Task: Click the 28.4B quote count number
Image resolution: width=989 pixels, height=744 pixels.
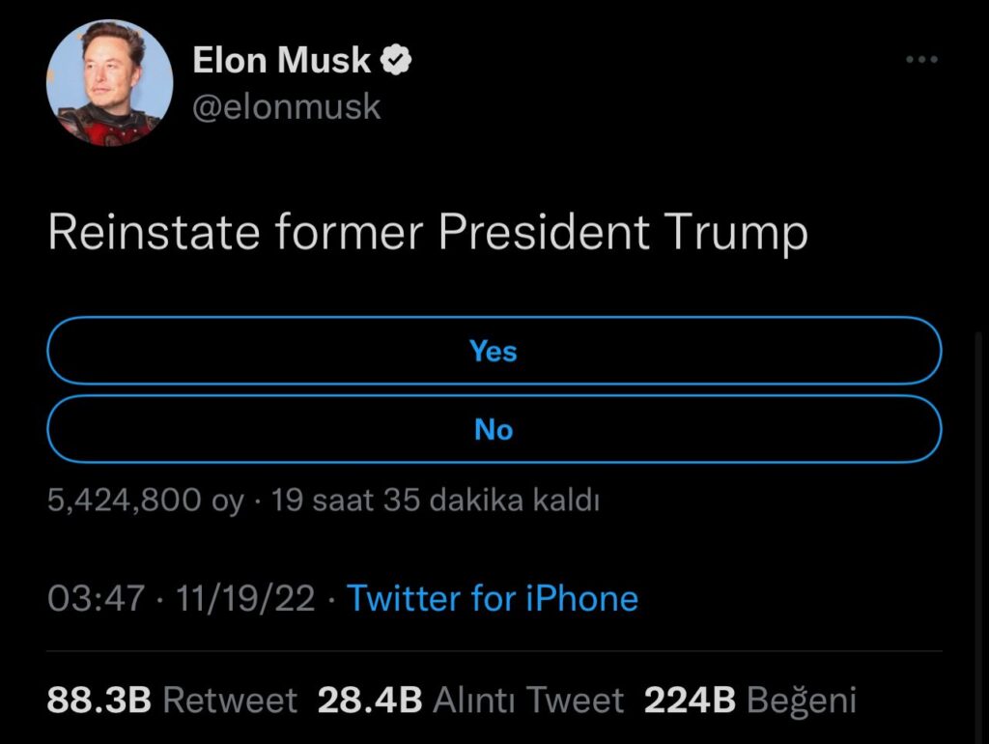Action: tap(370, 700)
